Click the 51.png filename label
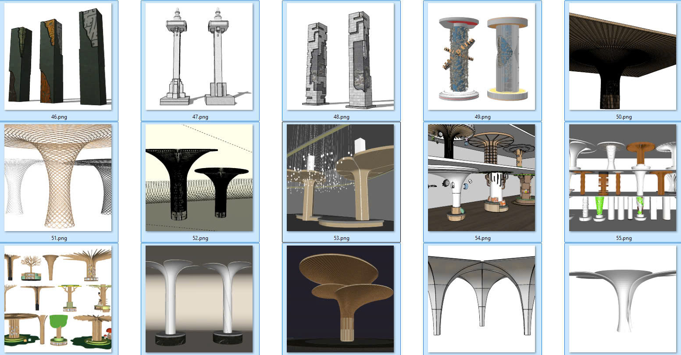The height and width of the screenshot is (355, 681). 59,238
